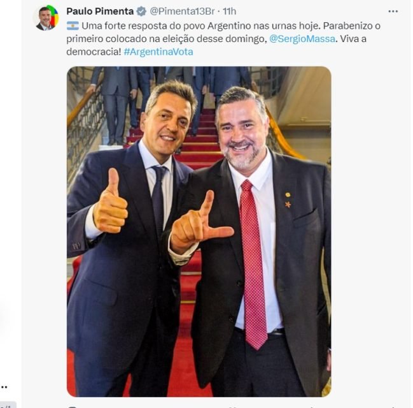Click the thumbs-up hand in the photo

pos(111,201)
